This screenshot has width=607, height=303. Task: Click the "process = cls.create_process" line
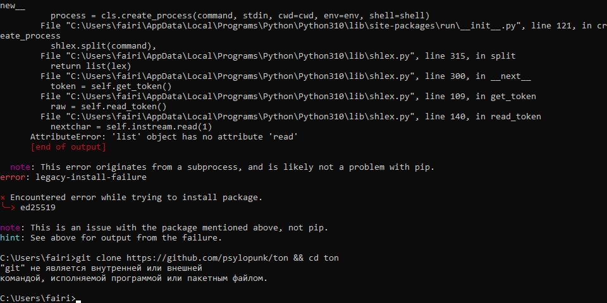[240, 16]
